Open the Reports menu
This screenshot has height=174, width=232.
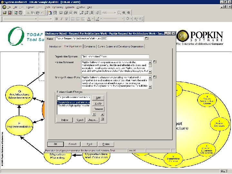pyautogui.click(x=70, y=7)
